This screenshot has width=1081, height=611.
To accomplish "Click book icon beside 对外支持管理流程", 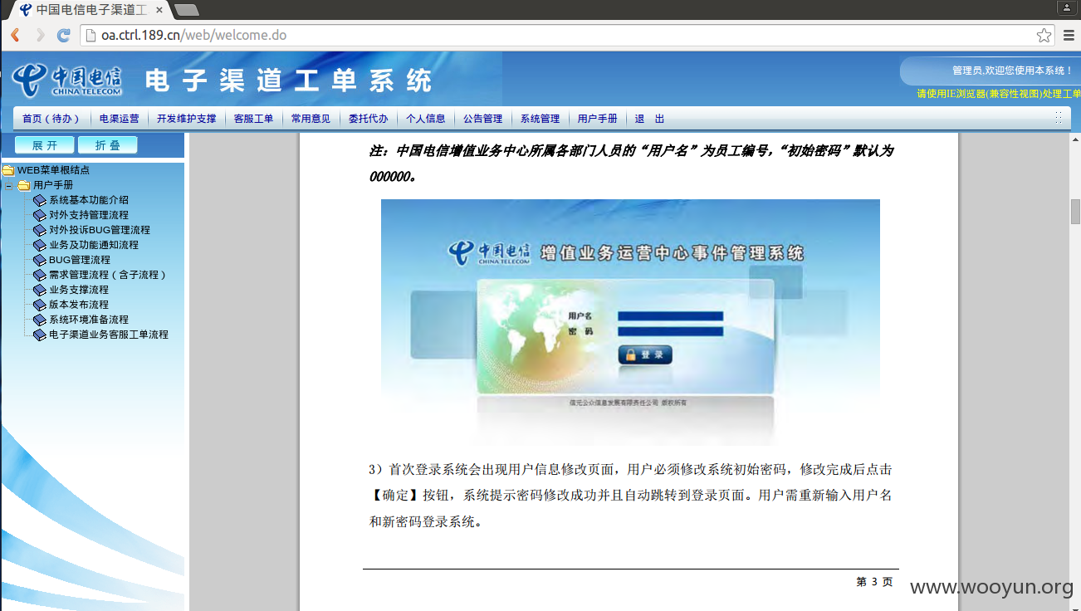I will [40, 215].
